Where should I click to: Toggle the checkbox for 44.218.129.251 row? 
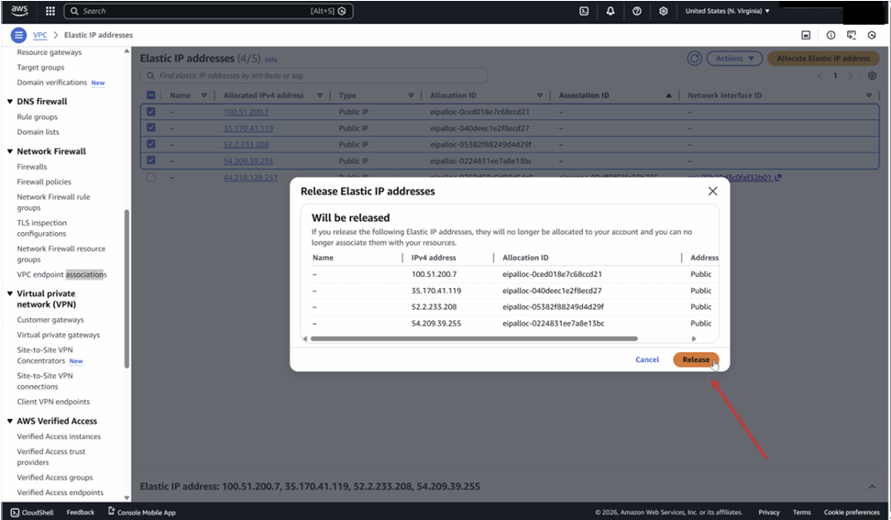(x=151, y=177)
